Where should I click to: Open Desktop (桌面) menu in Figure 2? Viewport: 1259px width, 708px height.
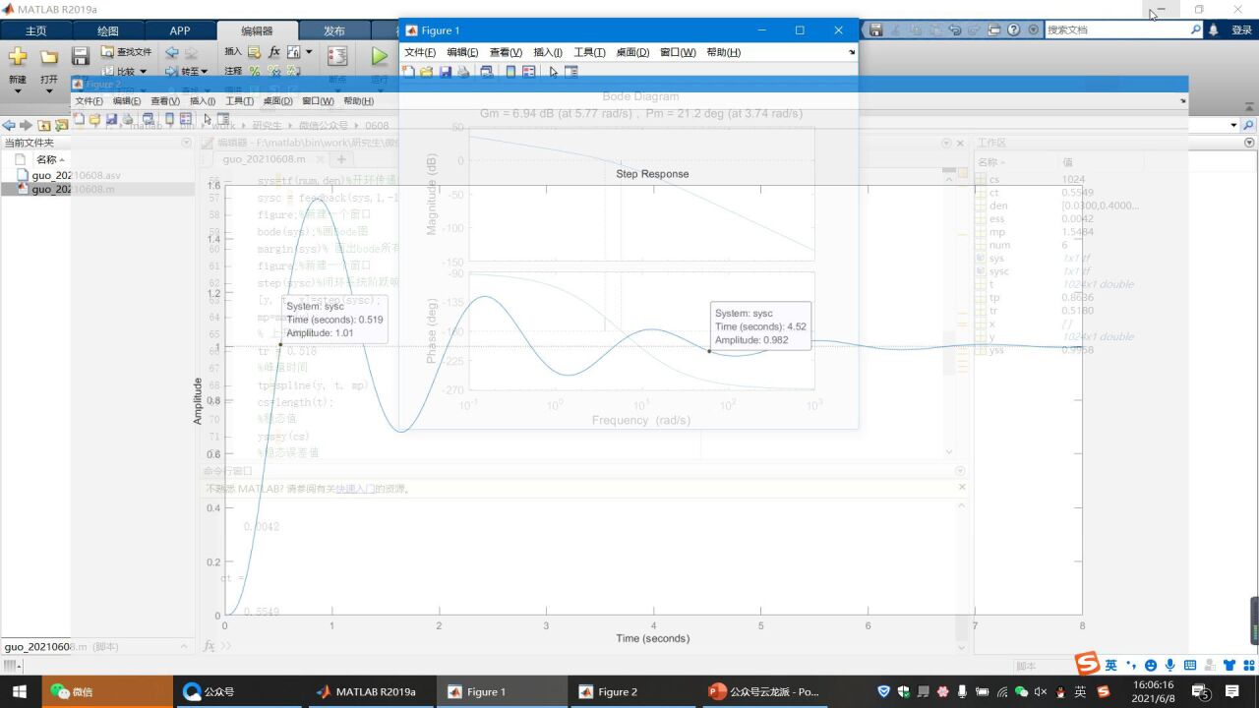[x=278, y=101]
